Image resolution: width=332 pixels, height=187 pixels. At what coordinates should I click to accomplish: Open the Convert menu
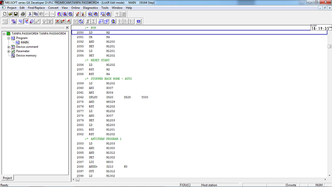53,8
